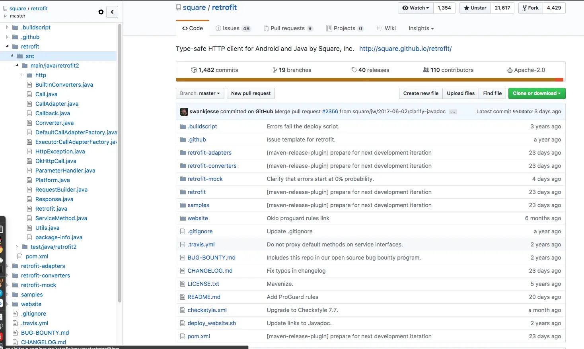
Task: Click the file icon beside LICENSE.txt
Action: pyautogui.click(x=183, y=284)
